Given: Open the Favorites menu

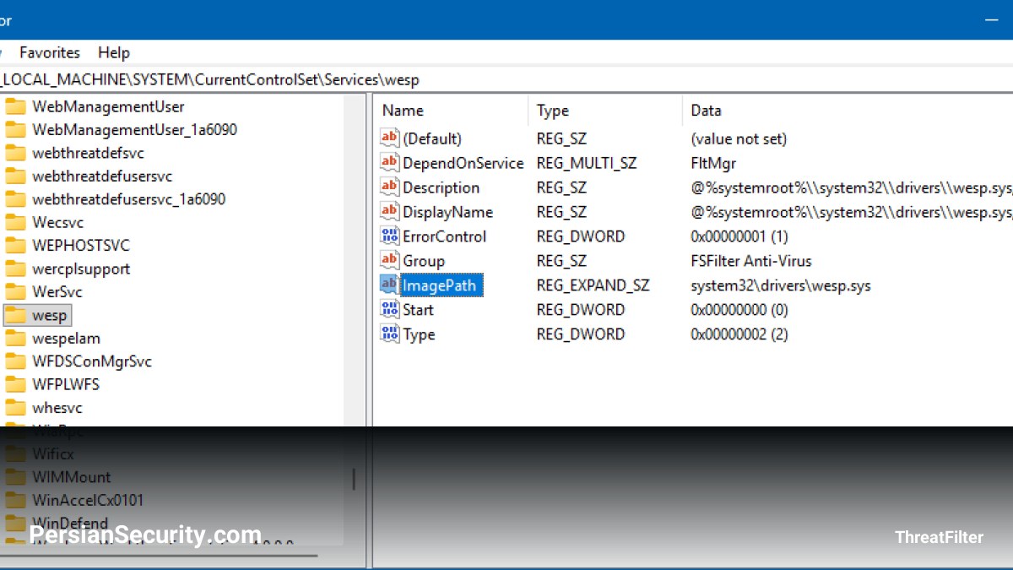Looking at the screenshot, I should [50, 52].
